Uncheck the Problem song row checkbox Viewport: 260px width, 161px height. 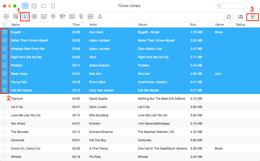coord(4,65)
